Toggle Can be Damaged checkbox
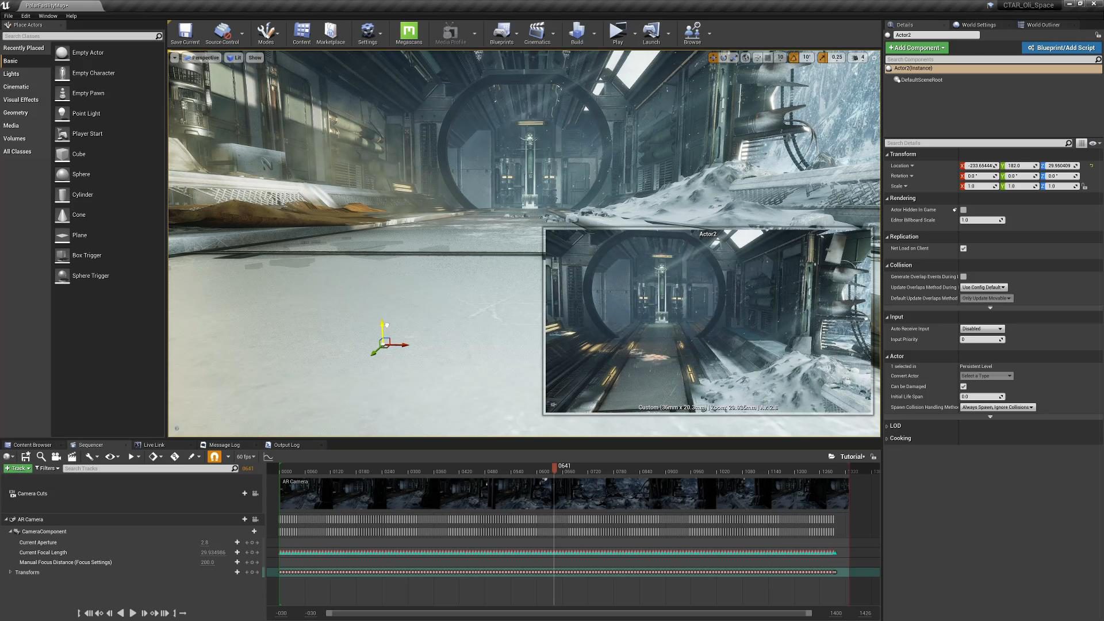Viewport: 1104px width, 621px height. tap(963, 386)
